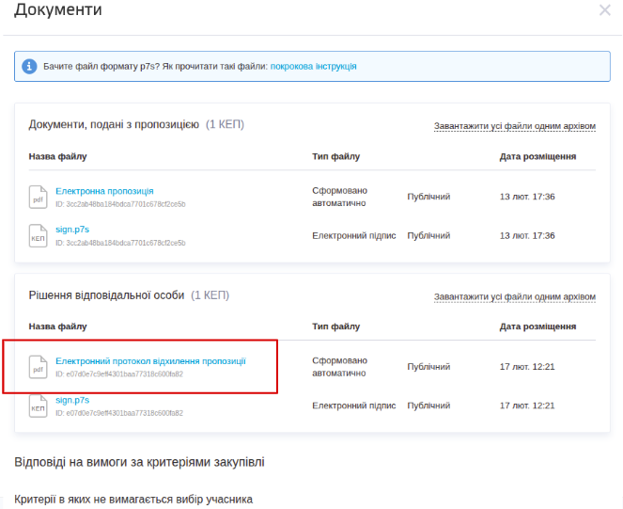Open sign.p7s dated 17 лют. 12:21
The width and height of the screenshot is (623, 509).
click(x=71, y=400)
